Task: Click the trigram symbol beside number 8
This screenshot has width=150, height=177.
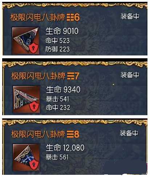Action: click(x=70, y=134)
